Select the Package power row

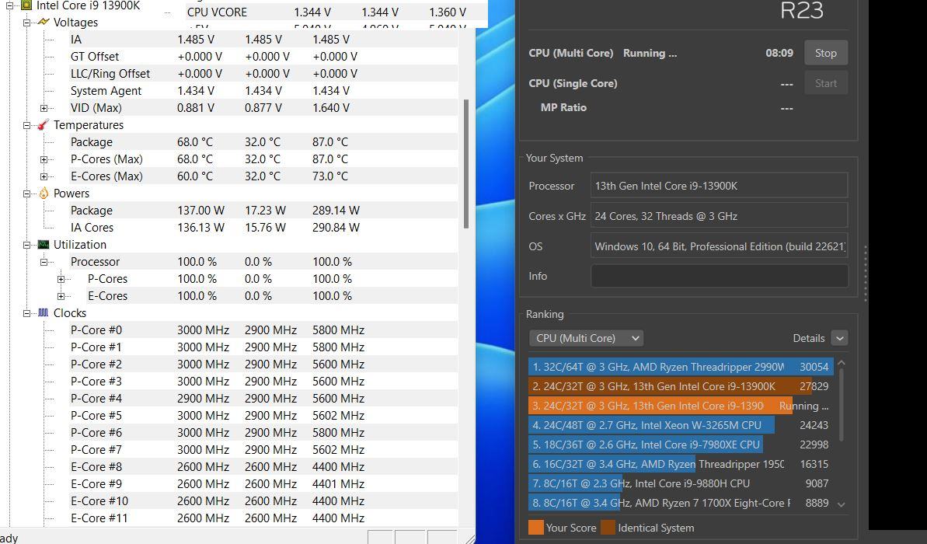(x=263, y=211)
